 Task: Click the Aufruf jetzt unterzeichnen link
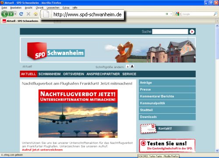coord(42,150)
